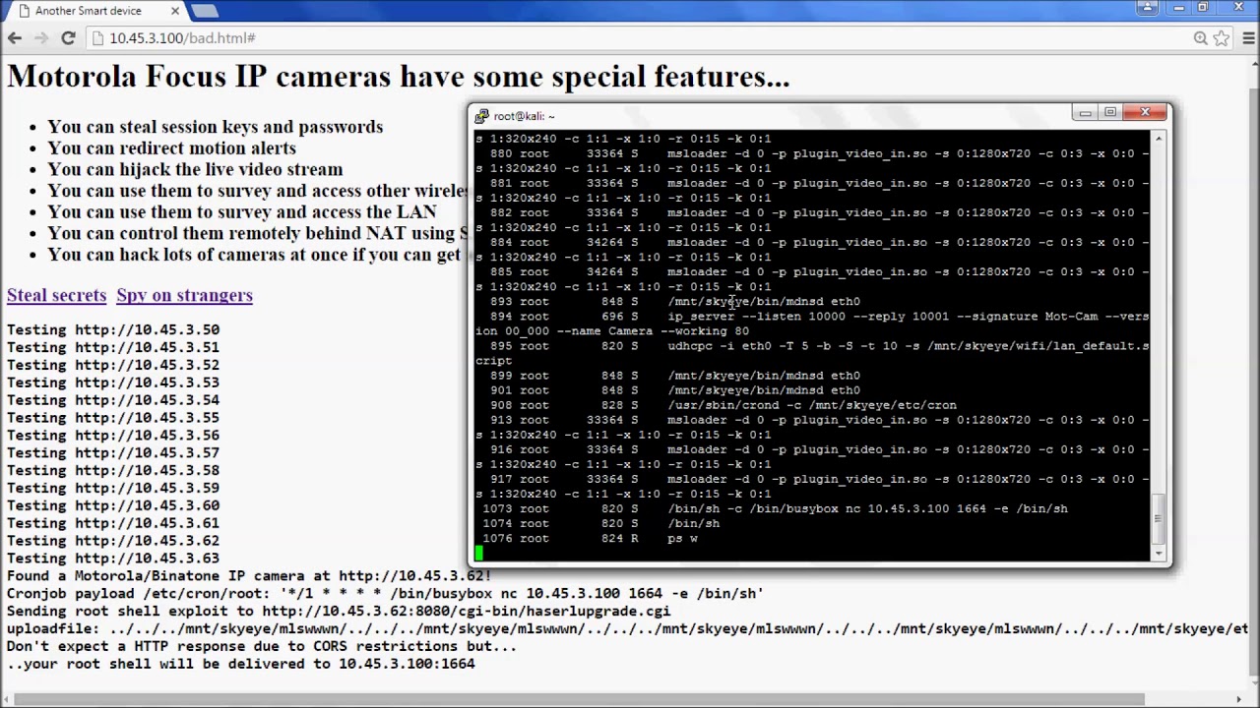Click the zoom magnifier icon in the address bar
The image size is (1260, 708).
click(x=1200, y=38)
